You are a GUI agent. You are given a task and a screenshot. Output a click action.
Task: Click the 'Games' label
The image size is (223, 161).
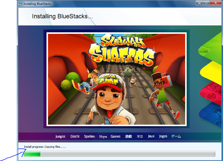[116, 136]
